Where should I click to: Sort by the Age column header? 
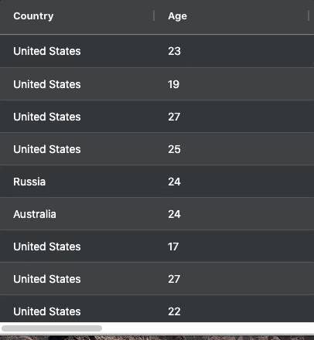pos(177,16)
